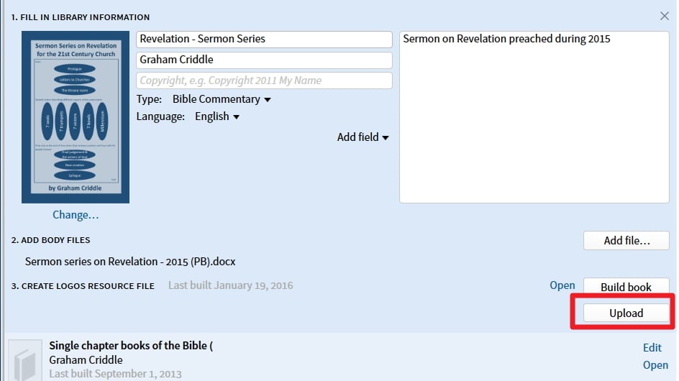Expand the Add field dropdown
This screenshot has height=381, width=679.
[x=363, y=137]
